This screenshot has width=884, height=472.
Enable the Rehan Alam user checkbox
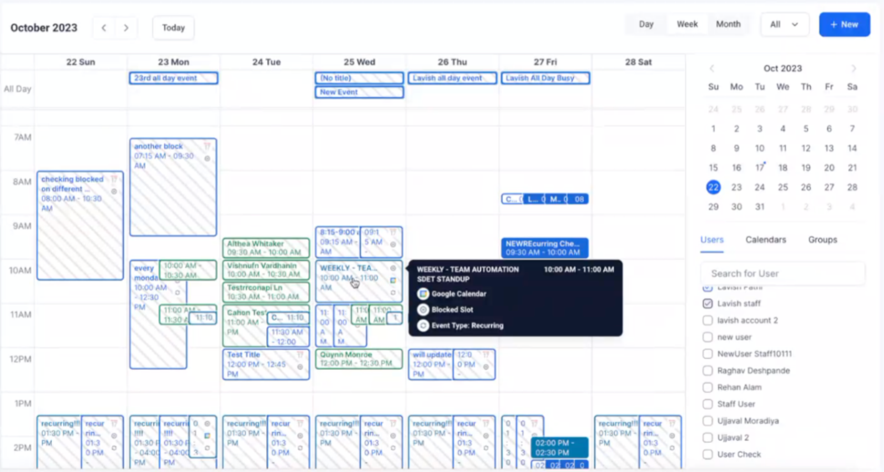coord(708,387)
